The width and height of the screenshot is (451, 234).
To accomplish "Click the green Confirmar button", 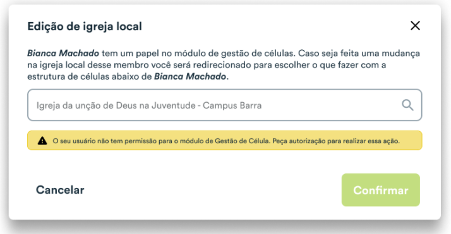I will click(380, 190).
